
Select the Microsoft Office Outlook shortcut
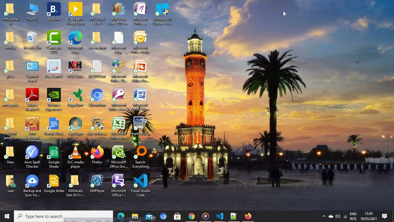point(140,43)
